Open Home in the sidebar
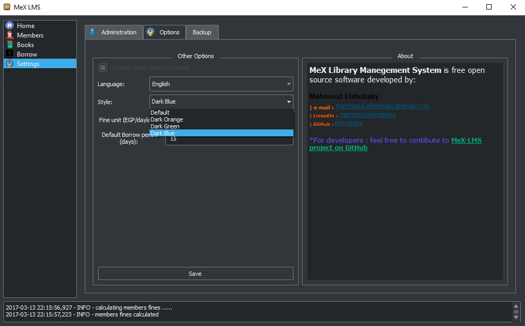 [40, 26]
